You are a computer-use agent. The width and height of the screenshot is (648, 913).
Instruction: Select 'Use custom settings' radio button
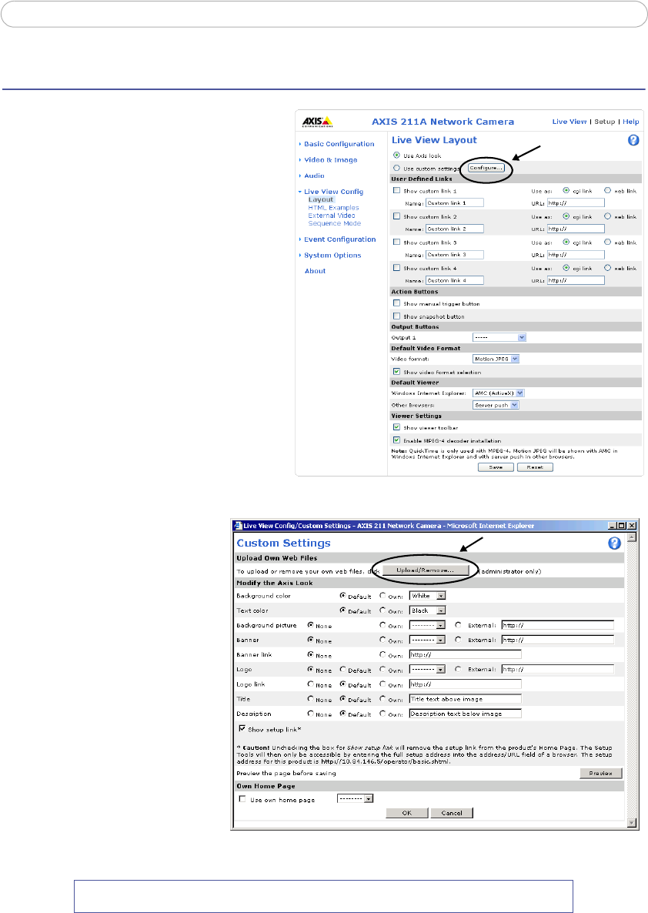tap(396, 169)
